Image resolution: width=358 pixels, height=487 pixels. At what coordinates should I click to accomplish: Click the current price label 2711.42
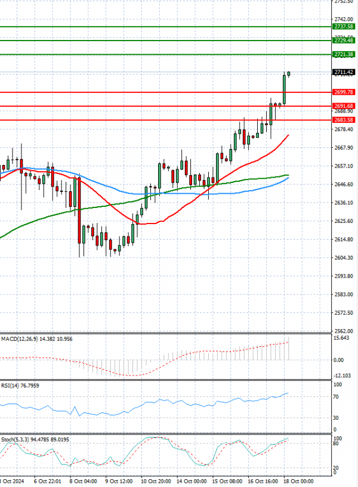coord(344,72)
